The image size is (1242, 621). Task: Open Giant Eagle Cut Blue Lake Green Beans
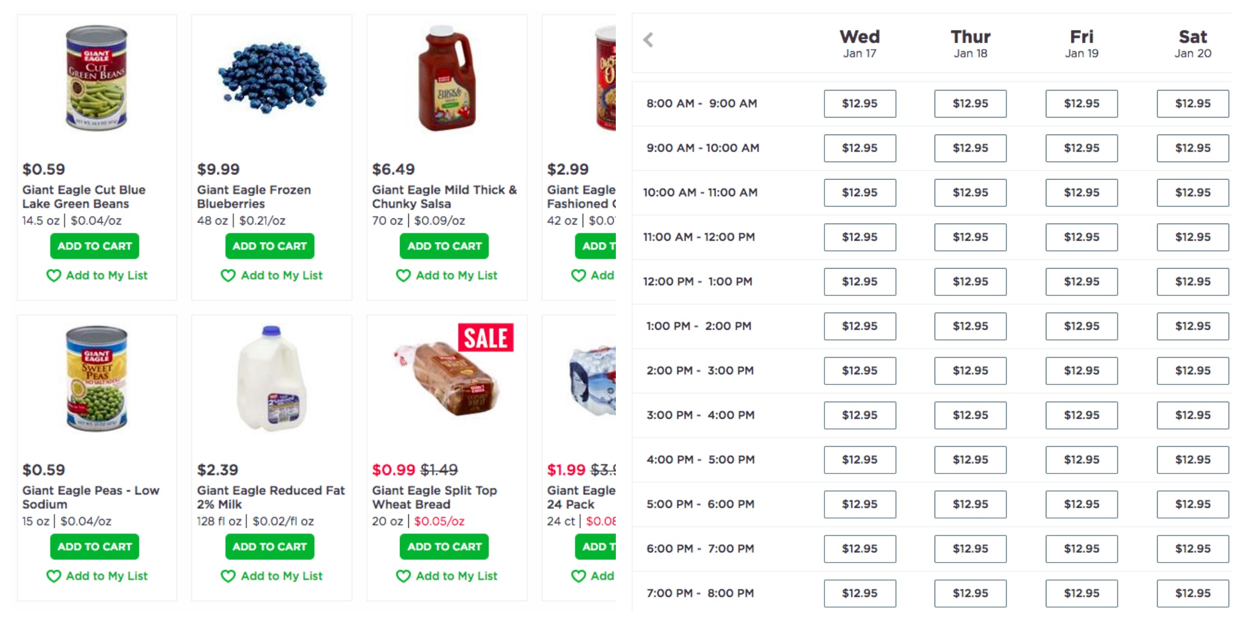tap(84, 197)
